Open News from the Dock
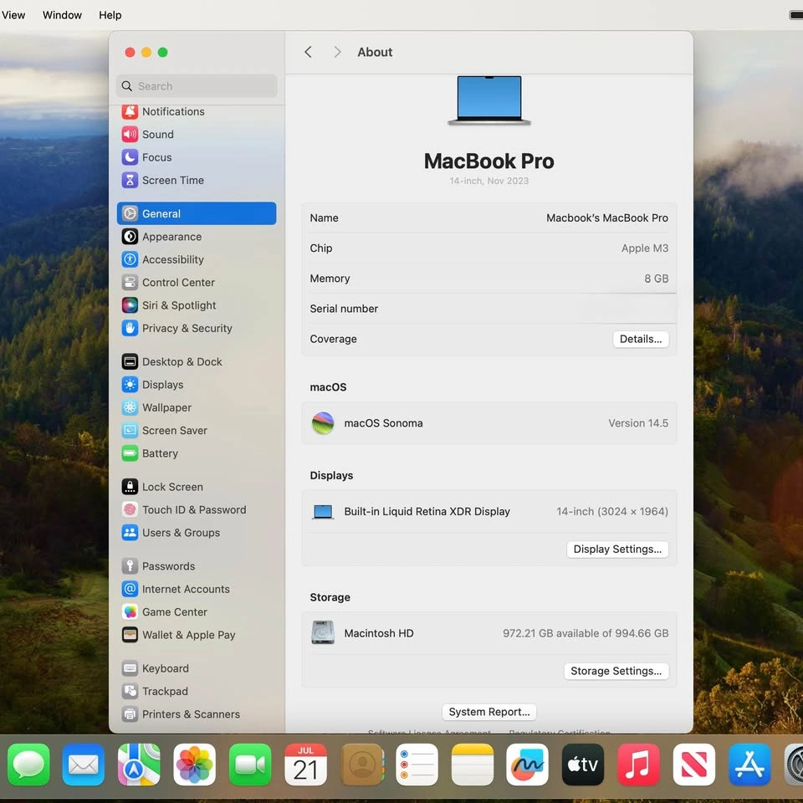The image size is (803, 803). 694,765
